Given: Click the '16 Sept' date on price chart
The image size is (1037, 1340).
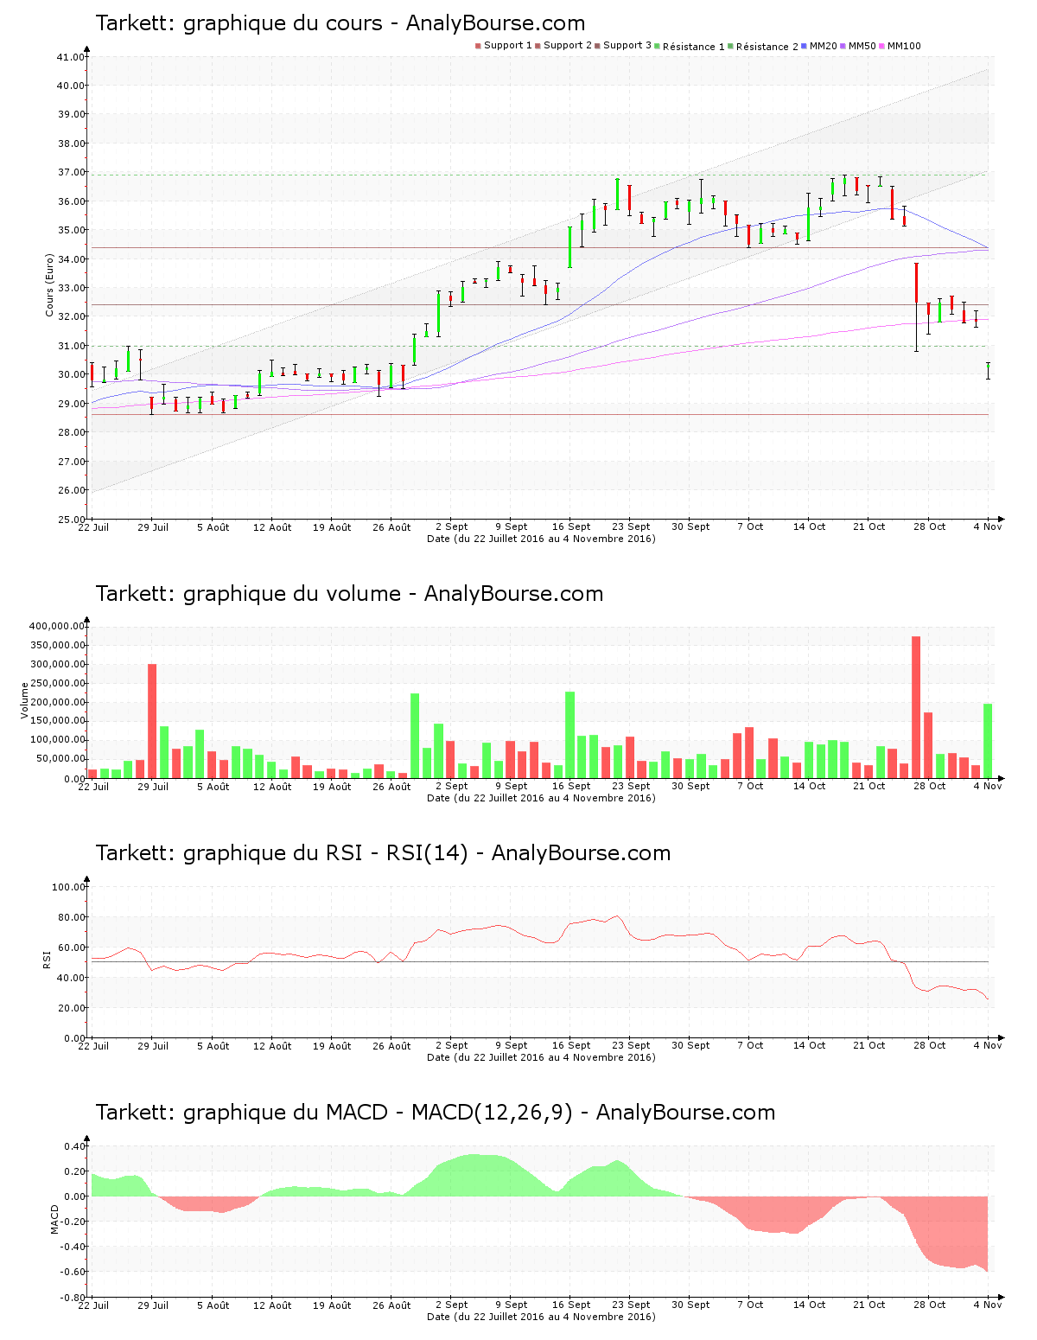Looking at the screenshot, I should [x=571, y=527].
